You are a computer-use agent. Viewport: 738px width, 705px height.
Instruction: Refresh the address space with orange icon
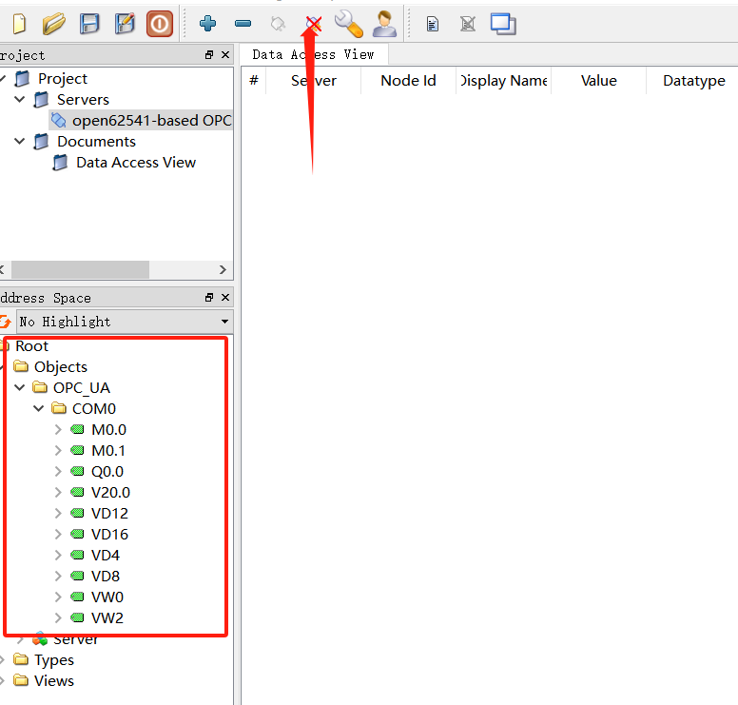(5, 322)
